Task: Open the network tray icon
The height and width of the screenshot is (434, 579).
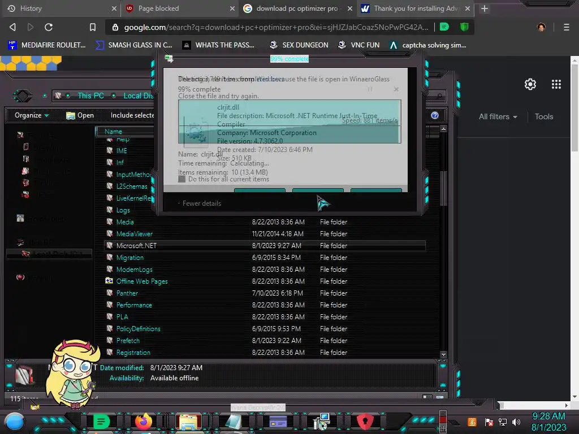Action: 503,422
